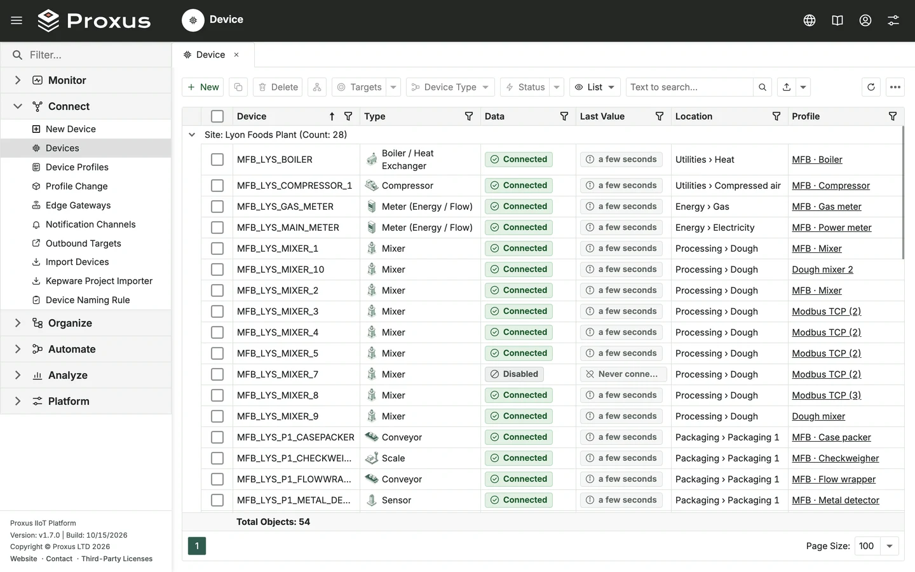
Task: Open the user account icon
Action: click(865, 20)
